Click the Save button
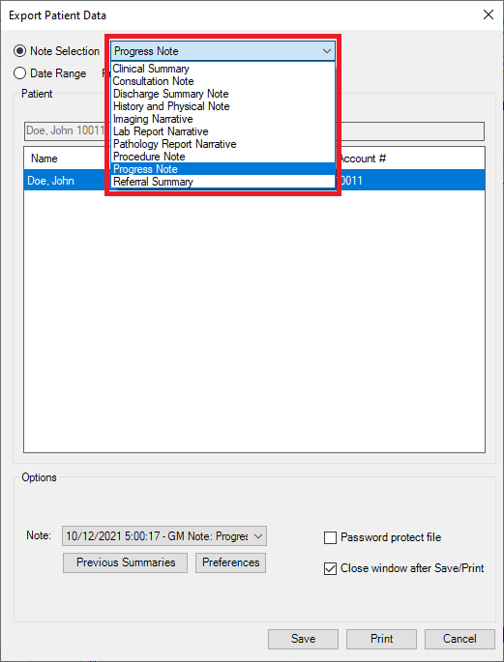This screenshot has width=504, height=662. point(303,639)
